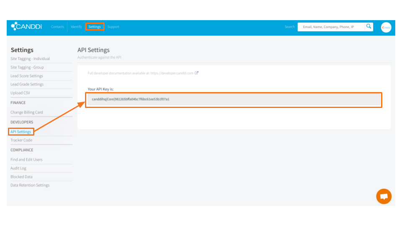Go to Site Tagging - Group
This screenshot has height=226, width=402.
point(27,67)
